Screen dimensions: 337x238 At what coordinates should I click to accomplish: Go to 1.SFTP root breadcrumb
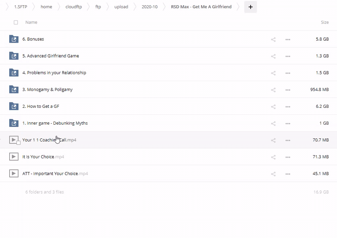point(21,7)
